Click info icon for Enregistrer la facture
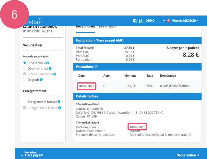Image resolution: width=207 pixels, height=159 pixels. 59,102
